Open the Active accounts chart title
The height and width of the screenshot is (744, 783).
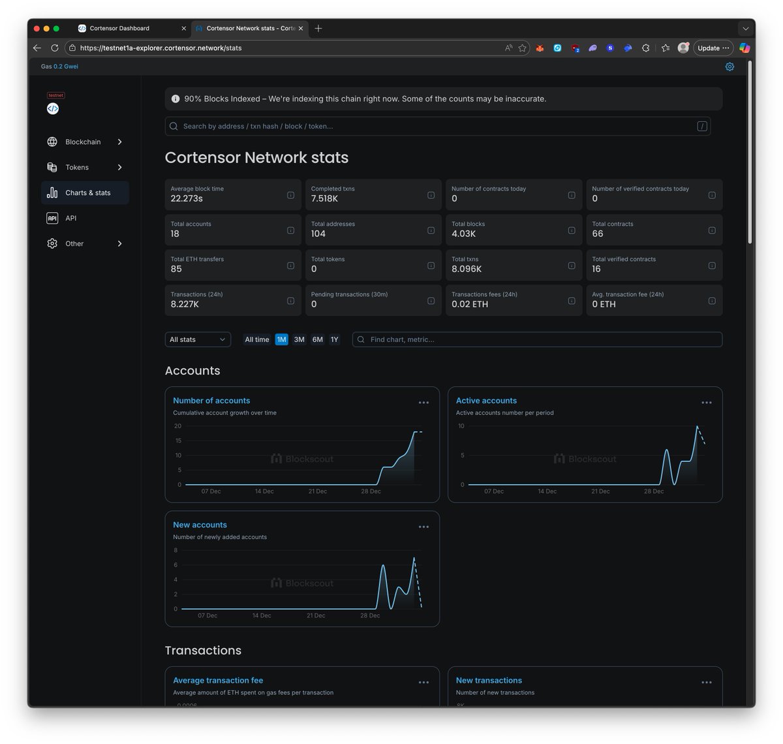pyautogui.click(x=486, y=401)
